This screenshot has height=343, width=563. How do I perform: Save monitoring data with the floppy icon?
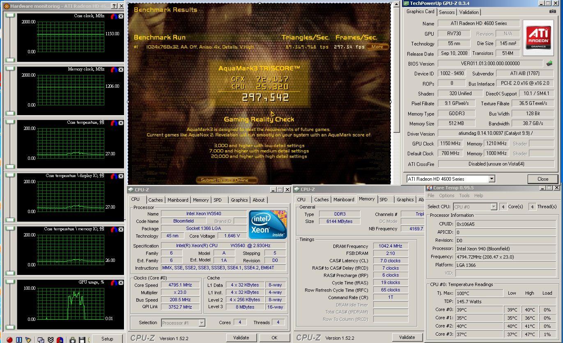(82, 340)
